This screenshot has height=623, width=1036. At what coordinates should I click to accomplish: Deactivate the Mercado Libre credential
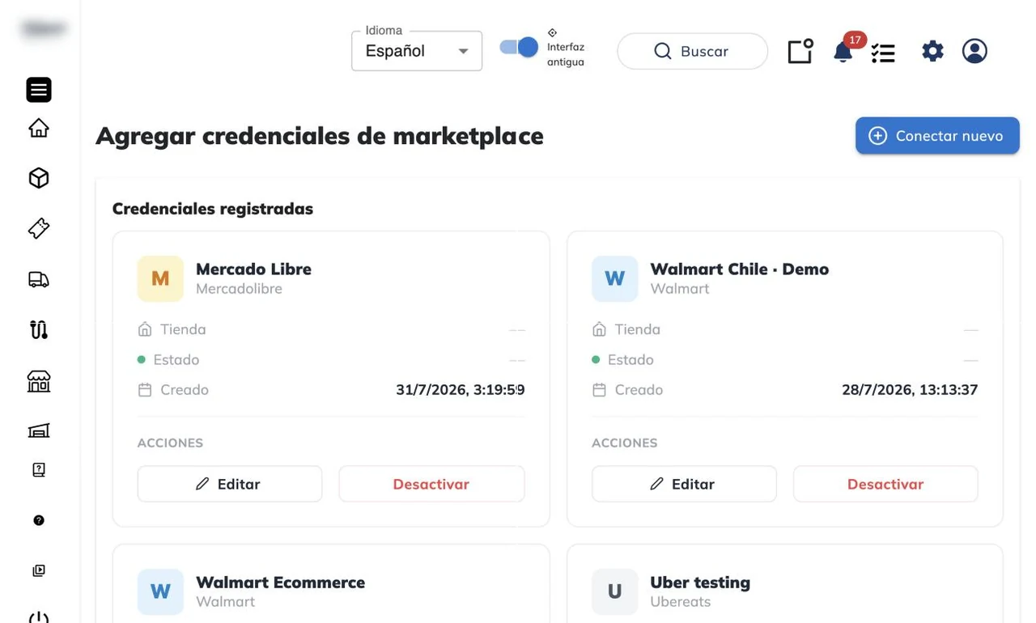point(431,484)
